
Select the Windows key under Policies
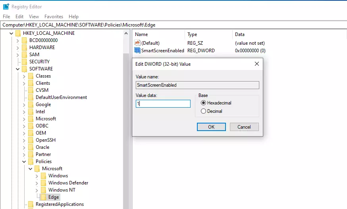tap(58, 176)
